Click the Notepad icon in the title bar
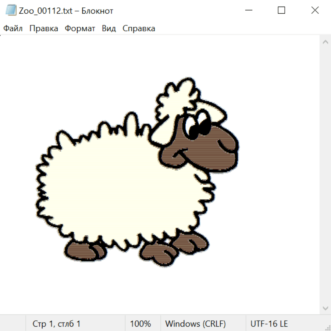Image resolution: width=331 pixels, height=331 pixels. [x=11, y=10]
